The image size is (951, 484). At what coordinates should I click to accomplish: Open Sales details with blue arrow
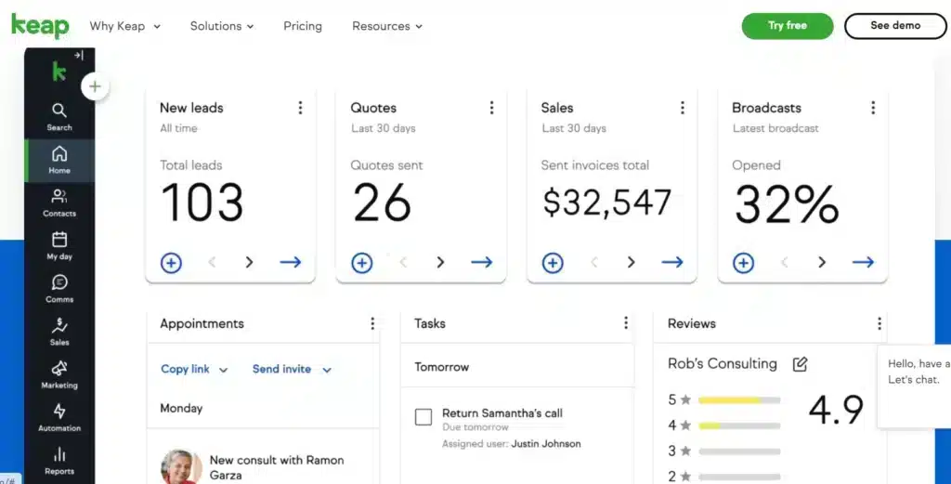672,262
